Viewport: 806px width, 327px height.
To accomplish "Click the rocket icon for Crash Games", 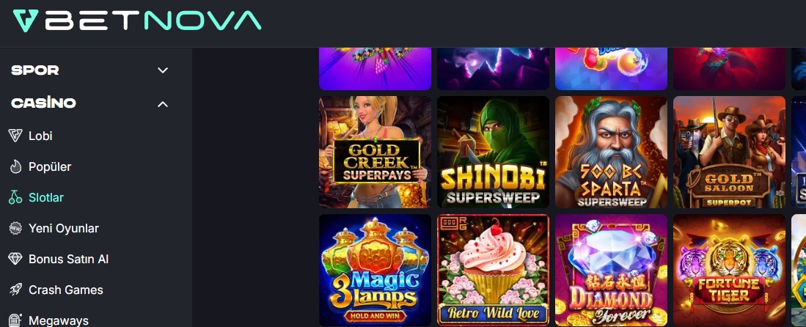I will pos(15,290).
